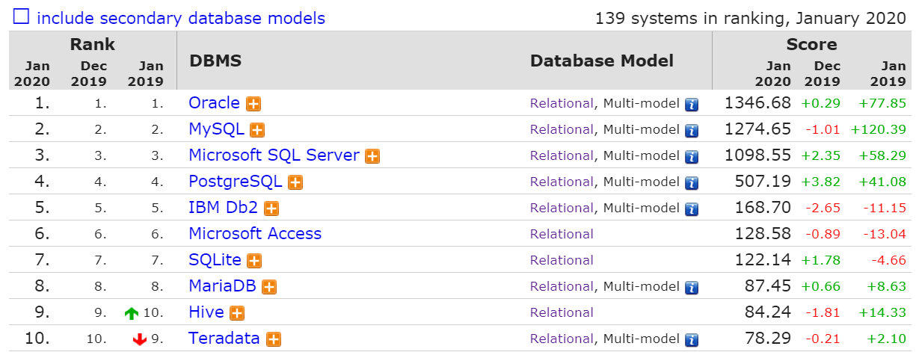Click the Relational link in Hive row
The width and height of the screenshot is (919, 355).
click(562, 312)
